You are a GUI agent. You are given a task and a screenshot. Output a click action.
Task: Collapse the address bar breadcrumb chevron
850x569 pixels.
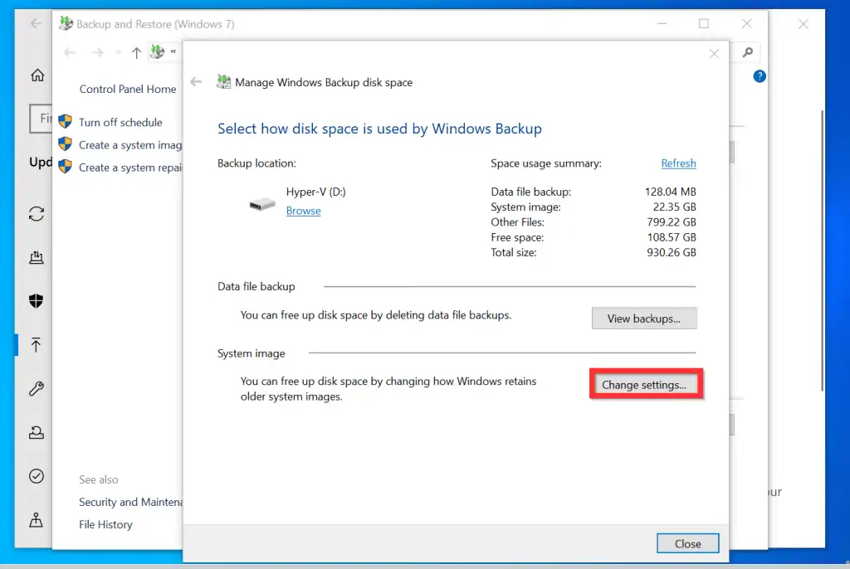point(174,51)
